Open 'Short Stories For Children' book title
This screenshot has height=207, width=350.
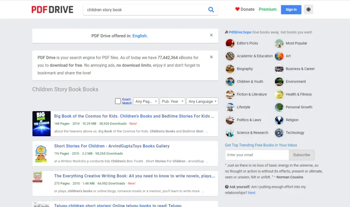[x=112, y=146]
